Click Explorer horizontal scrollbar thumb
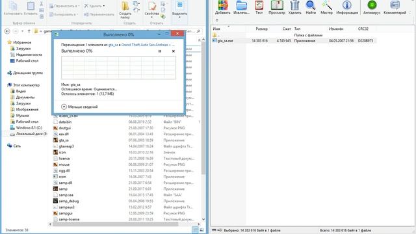This screenshot has width=416, height=234. [116, 224]
